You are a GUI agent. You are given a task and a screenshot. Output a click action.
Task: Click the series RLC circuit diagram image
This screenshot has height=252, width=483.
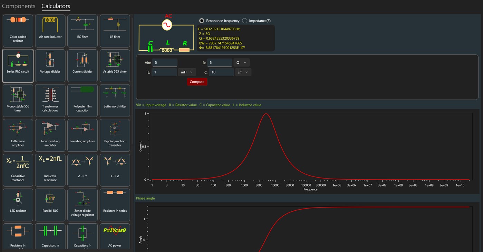click(166, 33)
